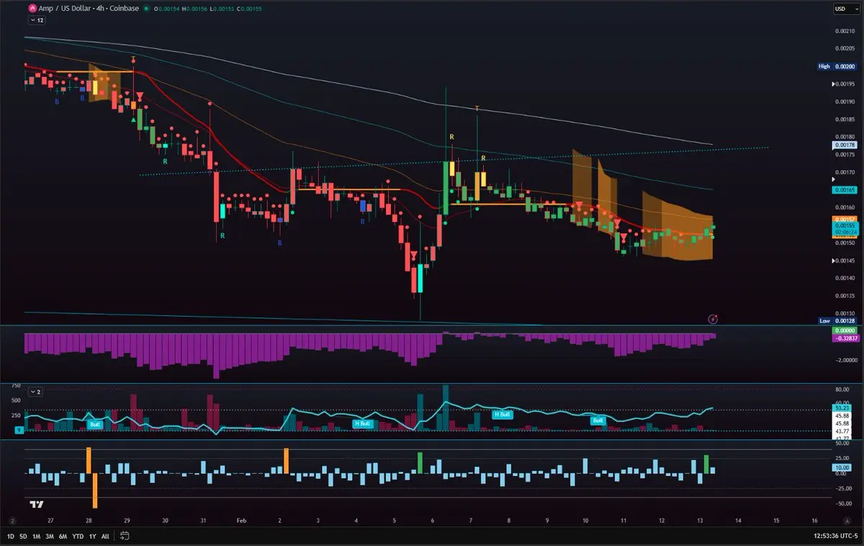This screenshot has height=546, width=864.
Task: Click the -25.00 scale label
Action: tap(842, 488)
